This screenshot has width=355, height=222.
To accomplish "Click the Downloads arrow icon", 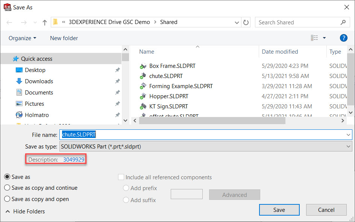I will click(19, 81).
